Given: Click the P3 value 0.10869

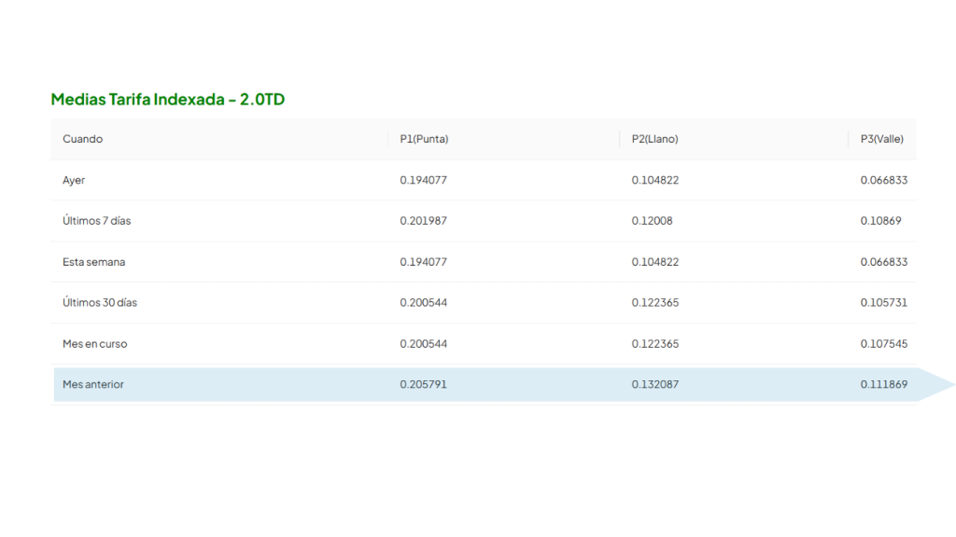Looking at the screenshot, I should coord(880,221).
